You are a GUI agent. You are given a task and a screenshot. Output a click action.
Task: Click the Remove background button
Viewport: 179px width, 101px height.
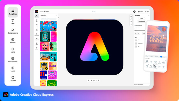pyautogui.click(x=142, y=21)
